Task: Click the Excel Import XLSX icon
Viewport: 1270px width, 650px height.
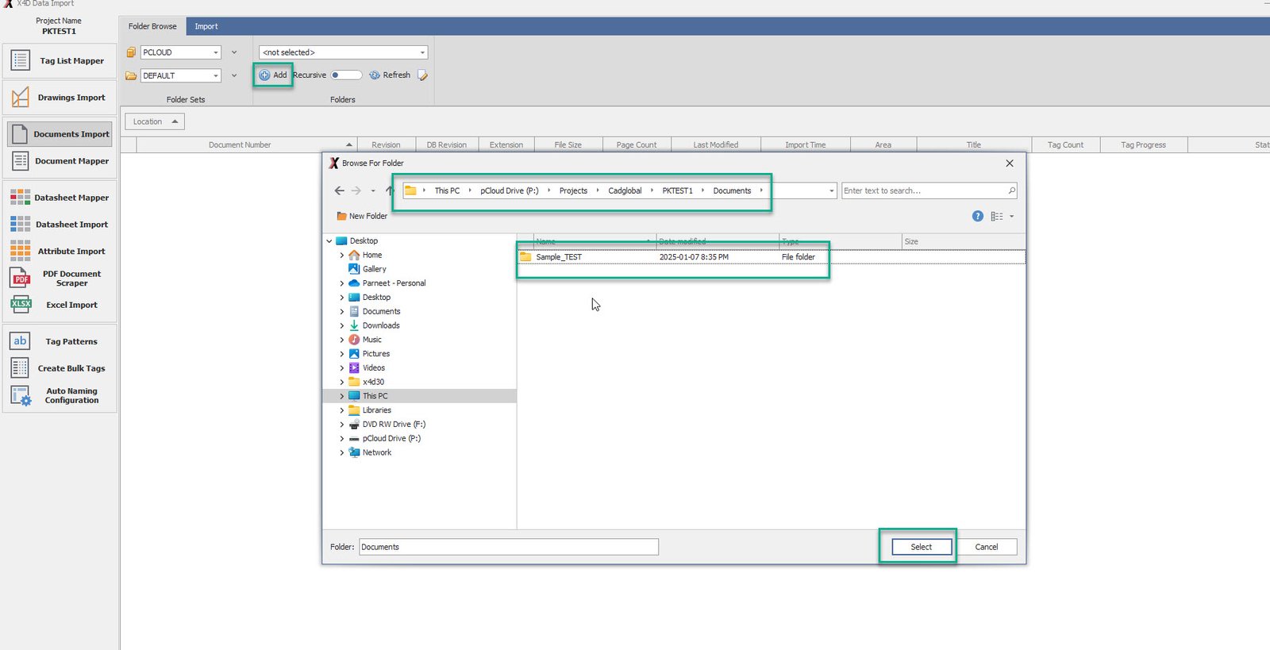Action: pyautogui.click(x=21, y=304)
